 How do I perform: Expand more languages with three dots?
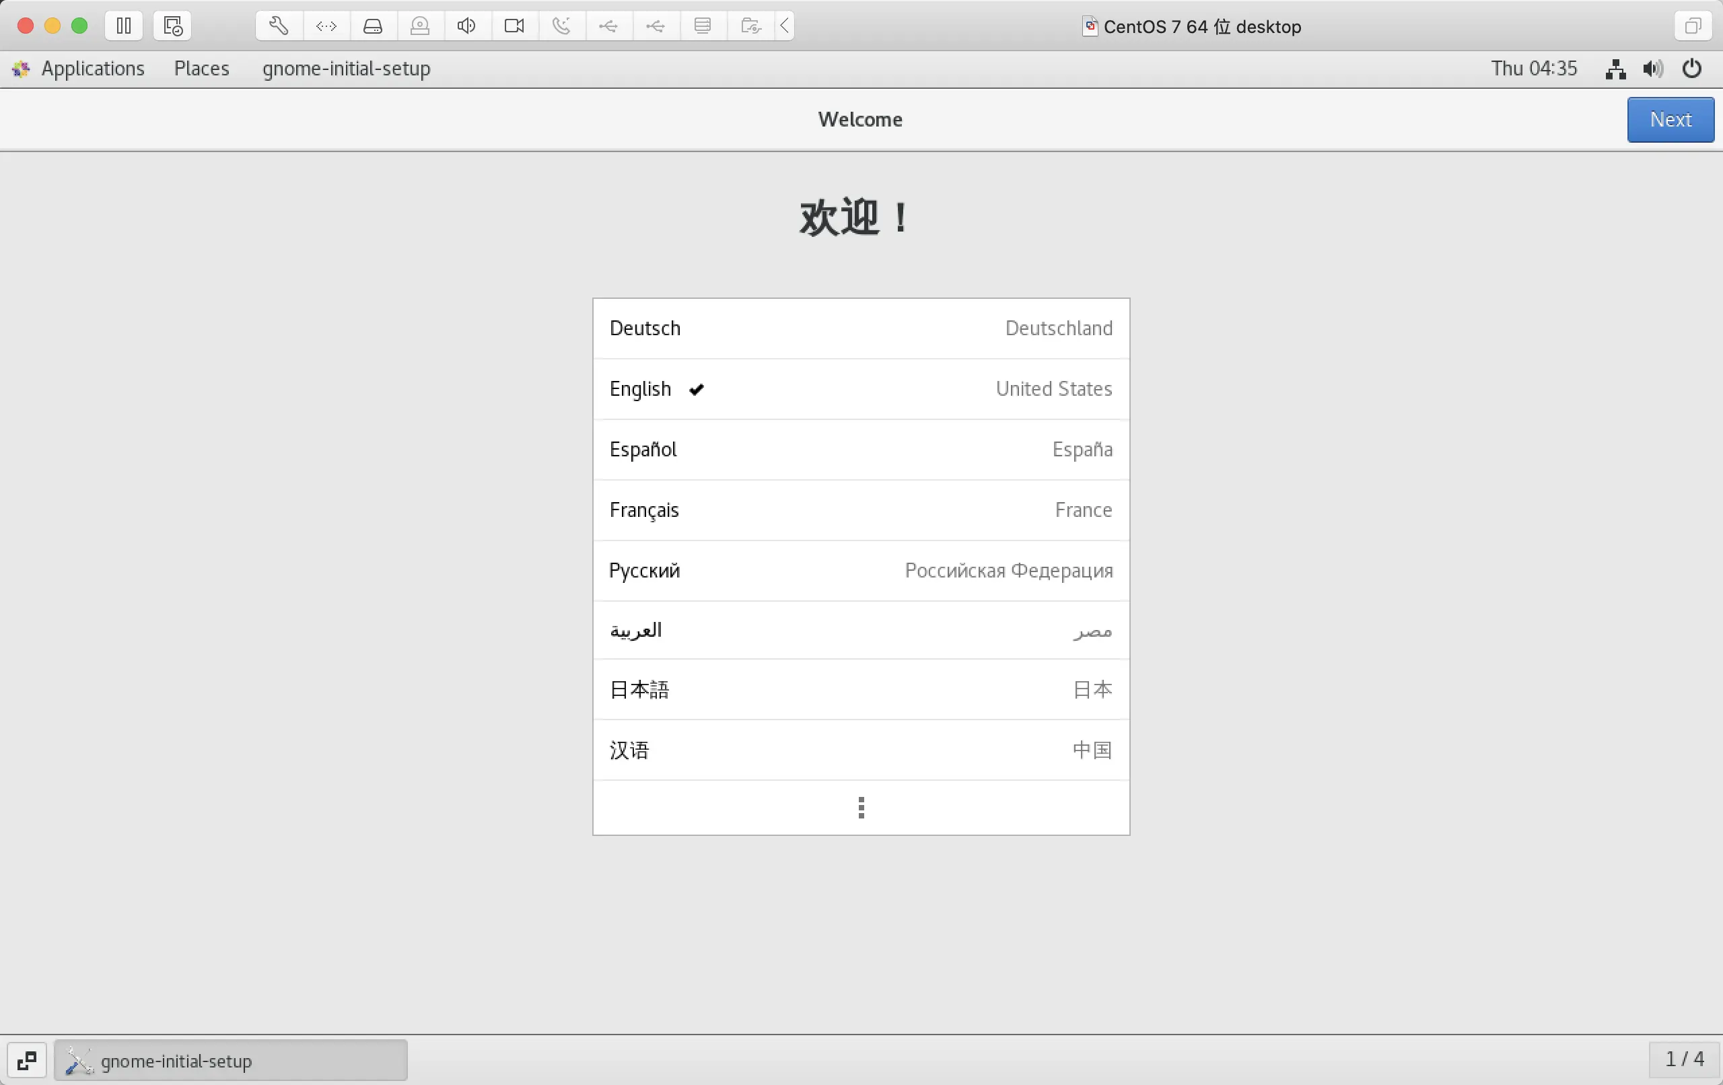[861, 807]
